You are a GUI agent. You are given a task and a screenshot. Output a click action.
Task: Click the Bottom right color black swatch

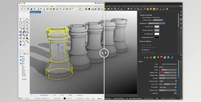157,37
